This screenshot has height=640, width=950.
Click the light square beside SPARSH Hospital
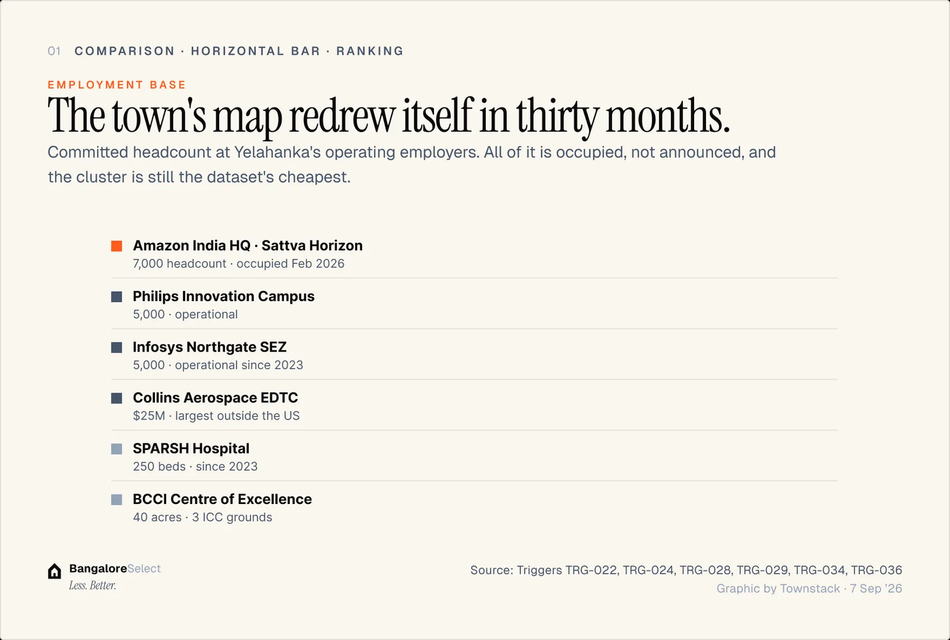point(116,449)
